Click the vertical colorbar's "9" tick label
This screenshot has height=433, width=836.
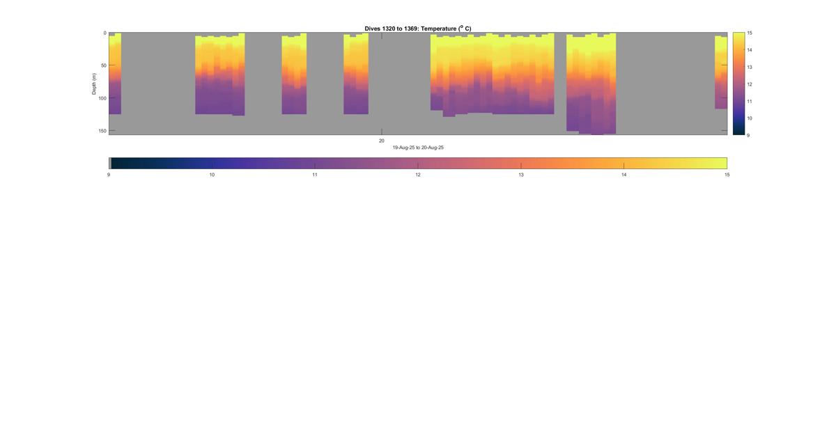click(748, 135)
